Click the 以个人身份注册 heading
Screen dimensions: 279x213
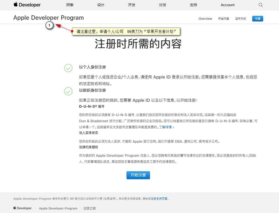coord(92,67)
